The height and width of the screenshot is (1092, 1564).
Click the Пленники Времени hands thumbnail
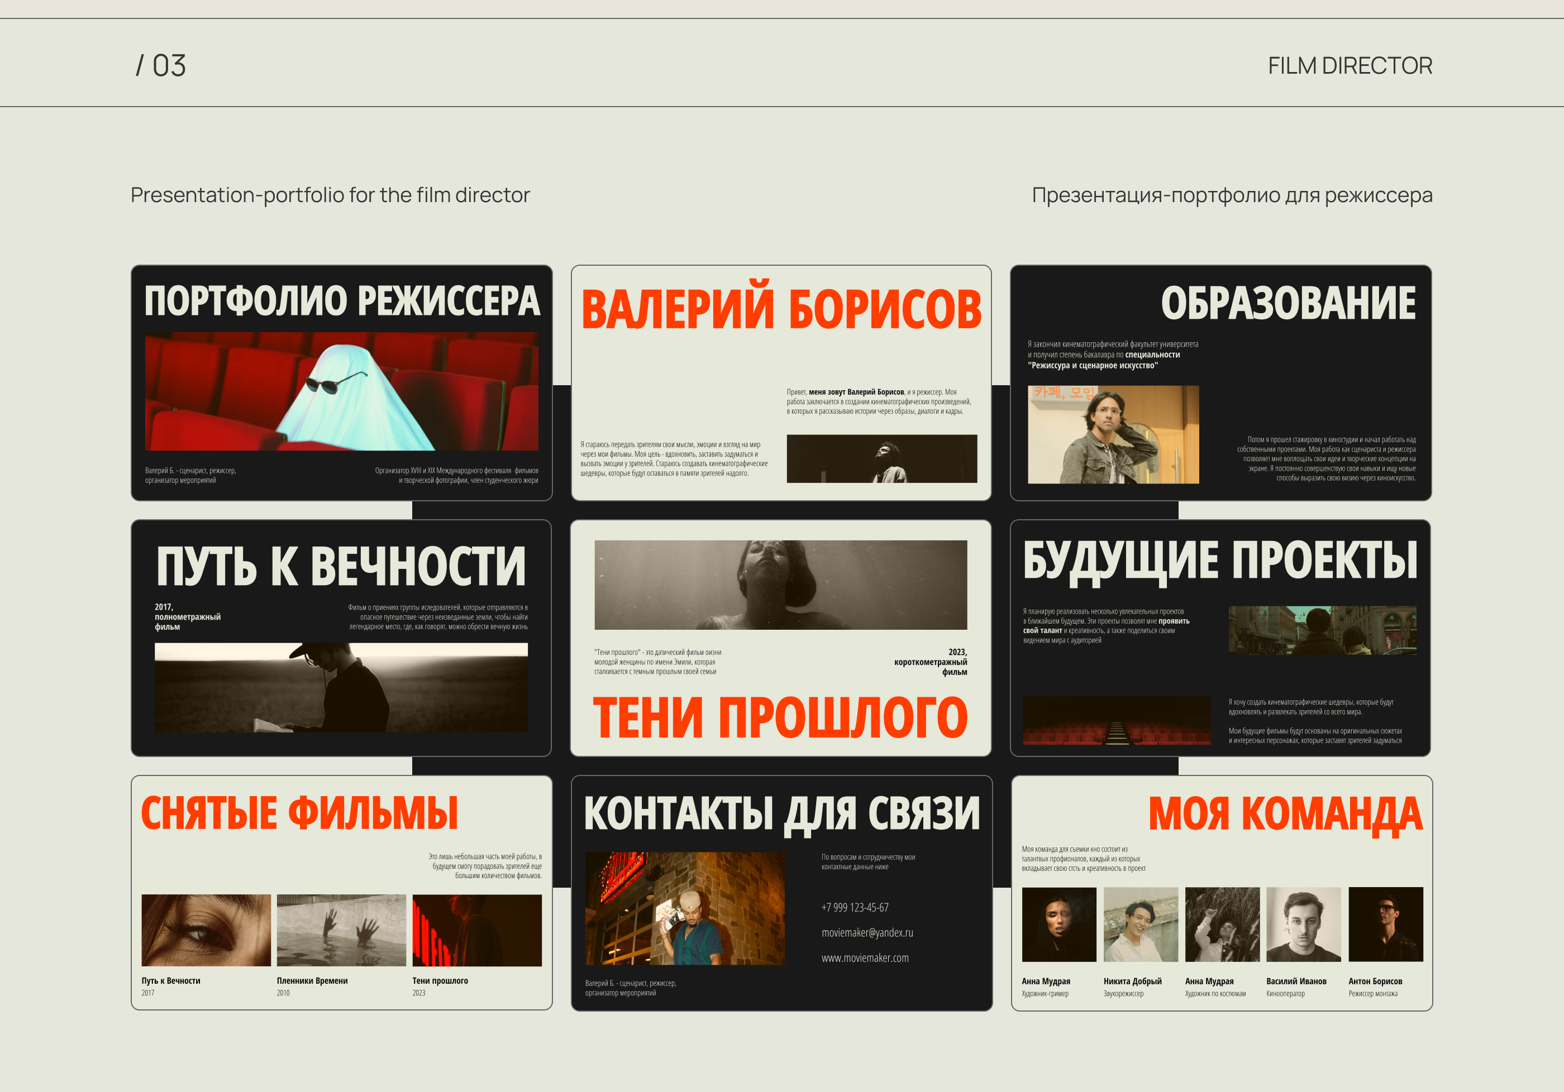pyautogui.click(x=341, y=930)
